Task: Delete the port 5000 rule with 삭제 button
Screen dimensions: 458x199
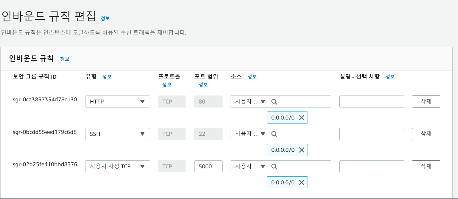Action: pos(426,166)
